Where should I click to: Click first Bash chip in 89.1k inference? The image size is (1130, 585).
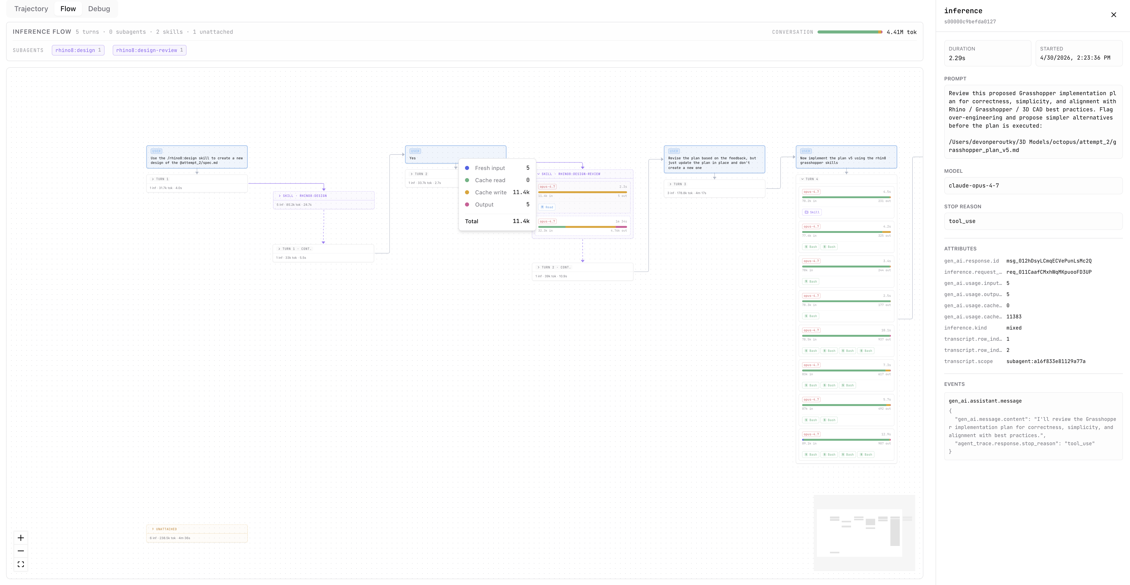point(811,455)
